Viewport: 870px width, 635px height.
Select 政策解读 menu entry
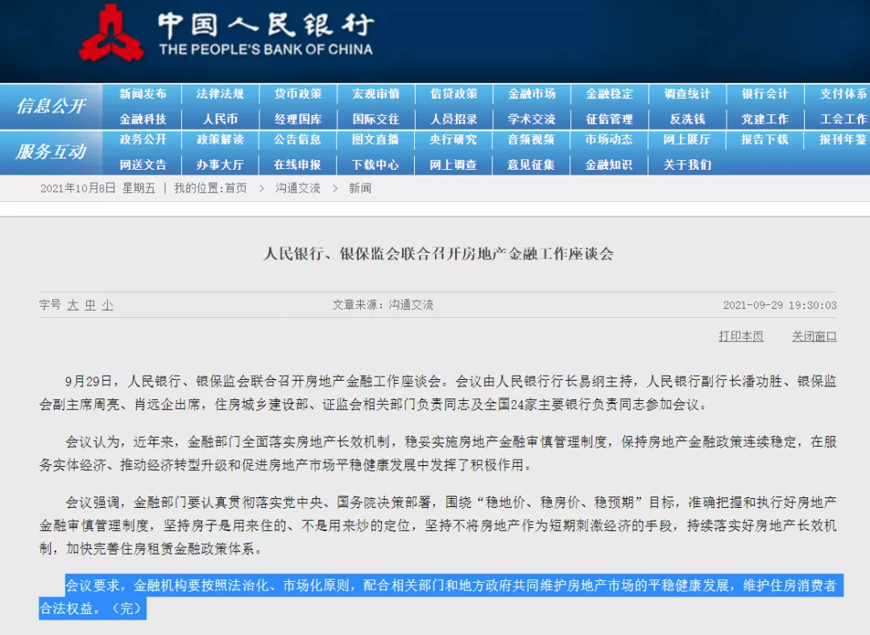click(x=220, y=139)
